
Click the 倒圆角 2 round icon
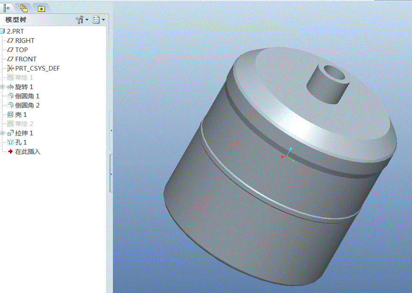click(x=10, y=105)
